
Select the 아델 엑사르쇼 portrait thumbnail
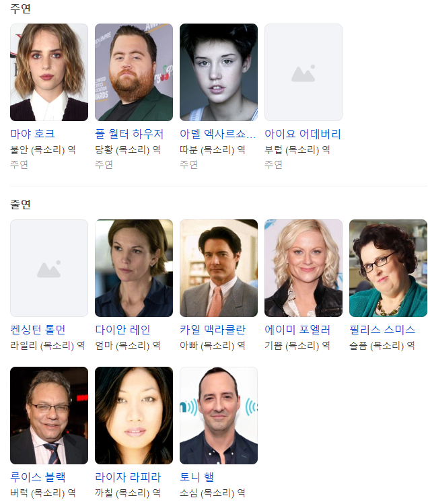coord(219,72)
